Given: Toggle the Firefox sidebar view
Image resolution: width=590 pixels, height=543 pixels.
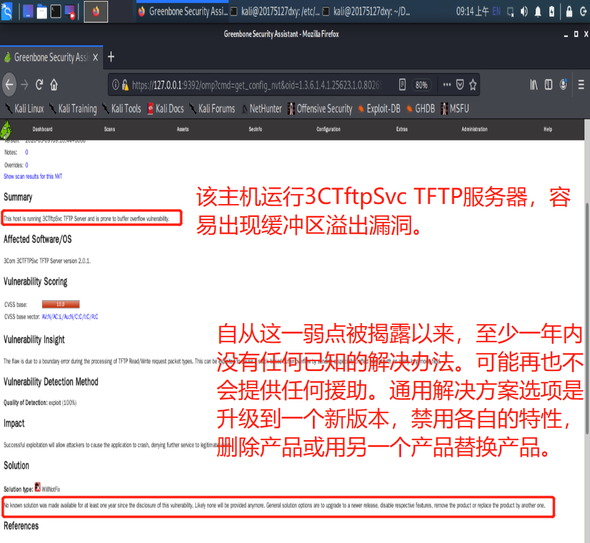Looking at the screenshot, I should (548, 85).
